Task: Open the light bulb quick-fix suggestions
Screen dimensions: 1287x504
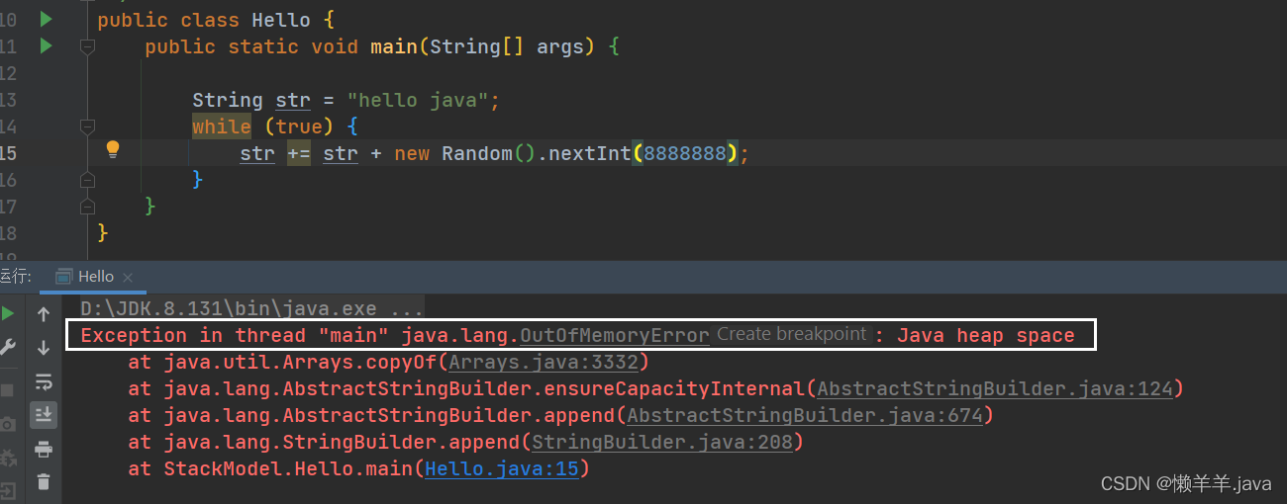Action: click(113, 149)
